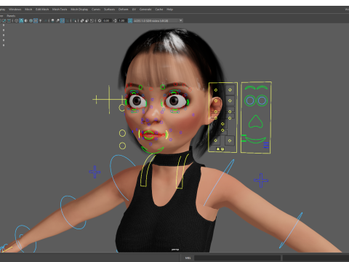
Task: Select bottom-left diamond control in picker panel
Action: pyautogui.click(x=215, y=140)
